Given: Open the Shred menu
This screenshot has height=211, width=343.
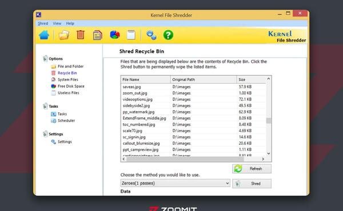Looking at the screenshot, I should 43,23.
